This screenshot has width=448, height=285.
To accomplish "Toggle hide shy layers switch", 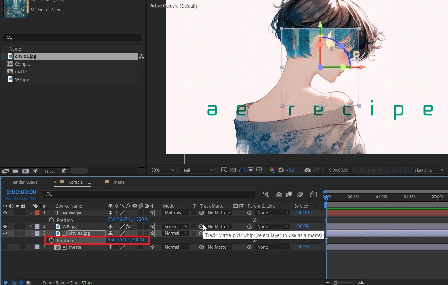I will (279, 195).
